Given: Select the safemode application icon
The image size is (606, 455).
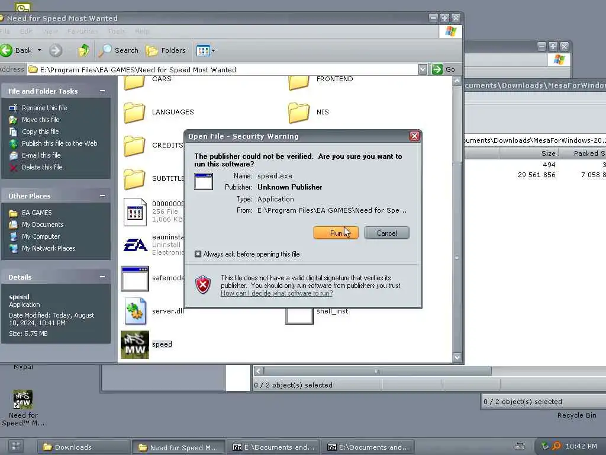Looking at the screenshot, I should pos(135,278).
